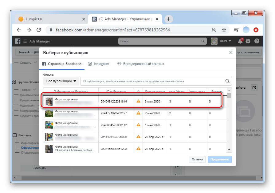Open the Ads Manager hamburger menu

point(25,41)
